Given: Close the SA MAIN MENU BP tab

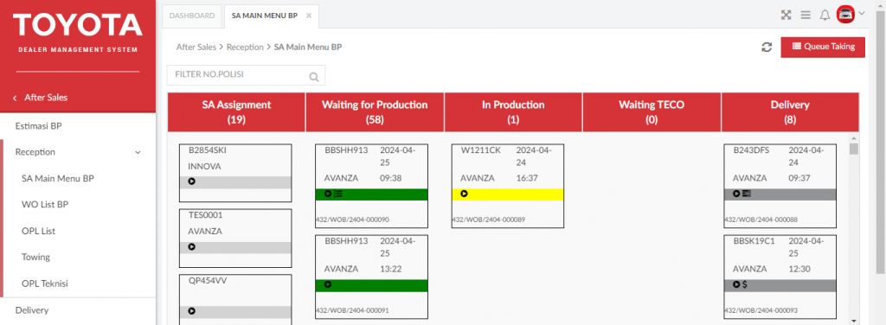Looking at the screenshot, I should click(x=309, y=16).
